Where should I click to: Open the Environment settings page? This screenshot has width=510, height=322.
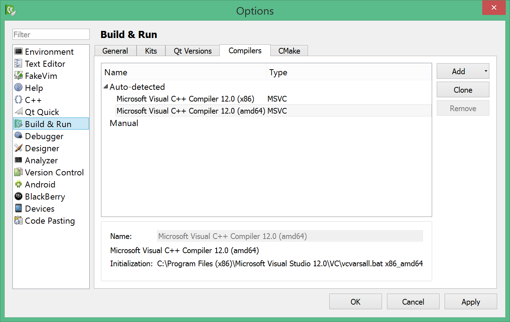[x=49, y=52]
